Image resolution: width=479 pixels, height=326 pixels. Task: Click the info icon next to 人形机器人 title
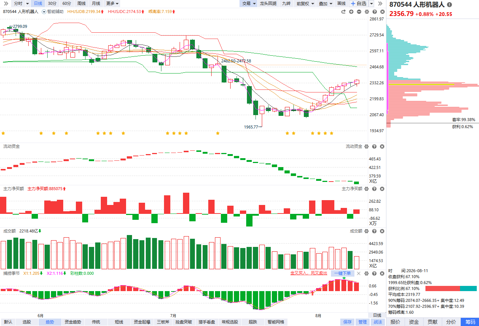tap(449, 5)
